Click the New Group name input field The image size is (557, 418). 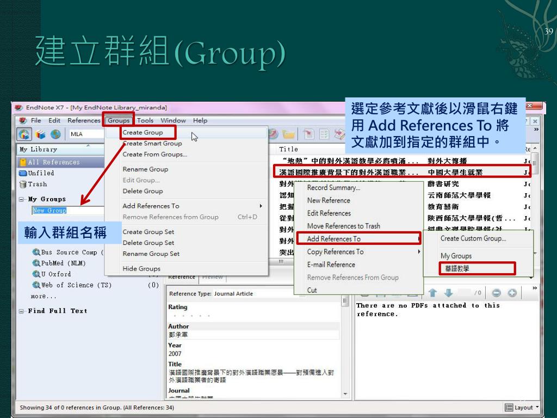coord(68,211)
